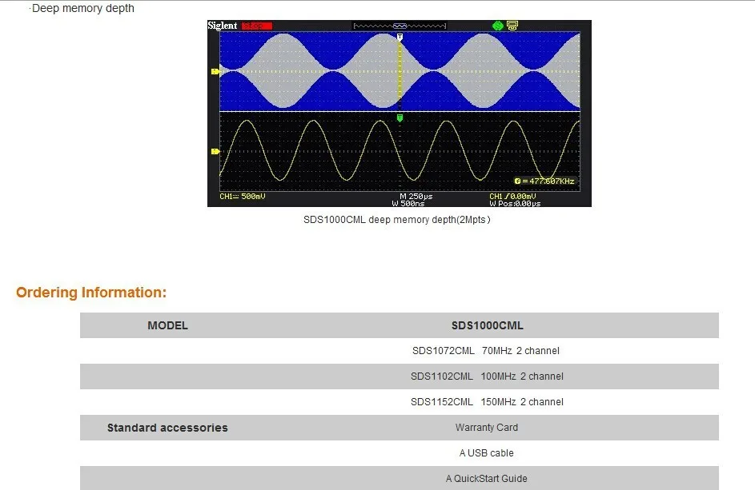Click the MODEL header cell
755x490 pixels.
coord(167,325)
